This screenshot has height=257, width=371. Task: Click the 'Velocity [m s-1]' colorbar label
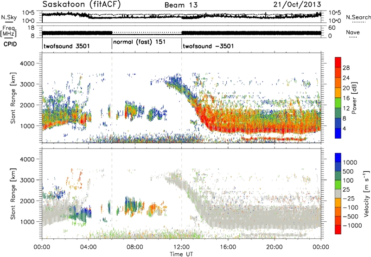point(367,193)
